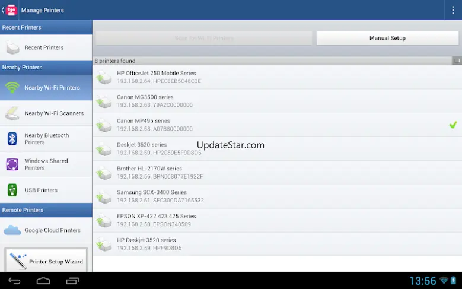Open Nearby Wi-Fi Scanners
The height and width of the screenshot is (289, 462).
(x=46, y=113)
